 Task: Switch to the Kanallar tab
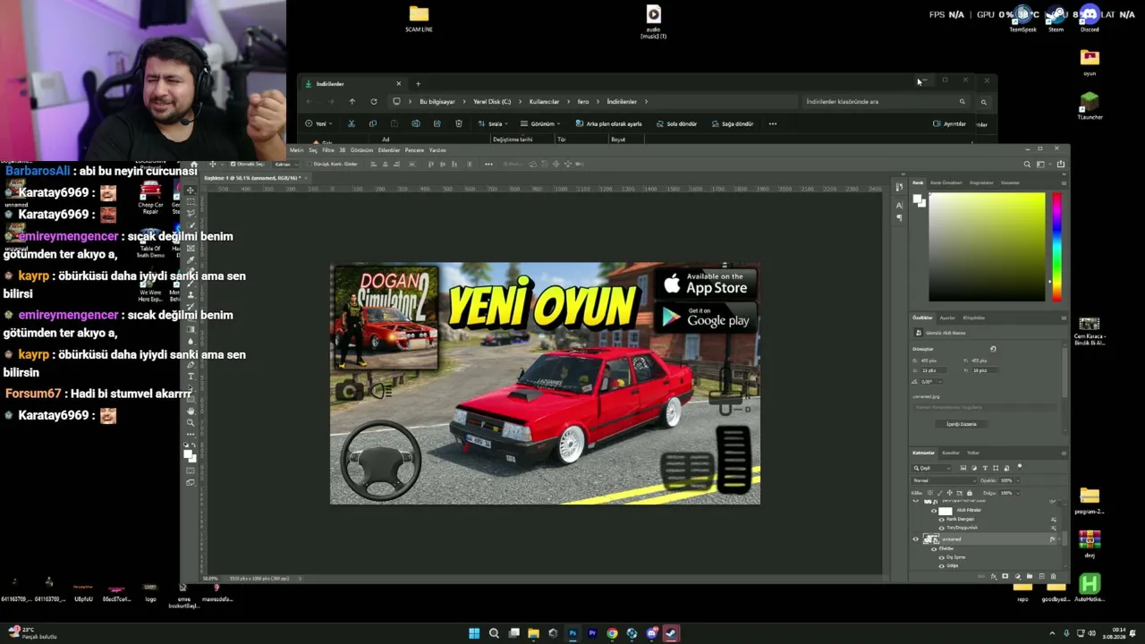coord(950,453)
